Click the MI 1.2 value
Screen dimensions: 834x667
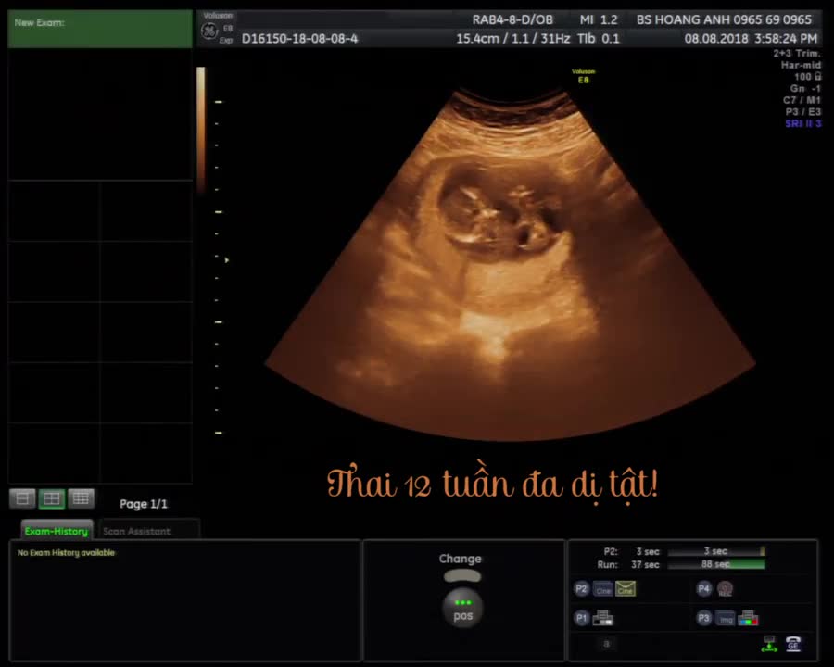click(599, 19)
